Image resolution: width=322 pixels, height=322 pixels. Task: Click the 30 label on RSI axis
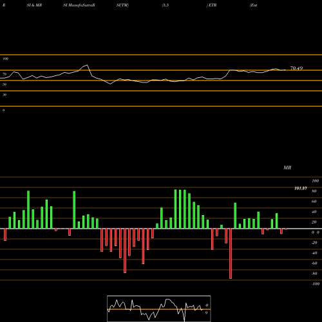click(x=5, y=95)
